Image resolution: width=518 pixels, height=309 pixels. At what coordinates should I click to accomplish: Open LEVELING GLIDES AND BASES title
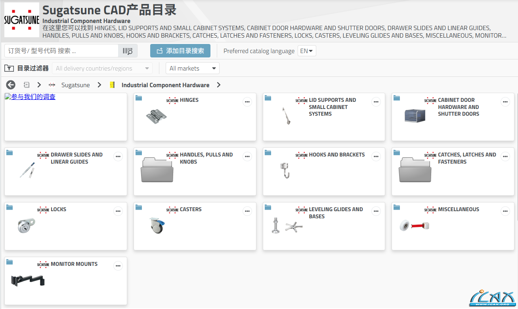(336, 213)
